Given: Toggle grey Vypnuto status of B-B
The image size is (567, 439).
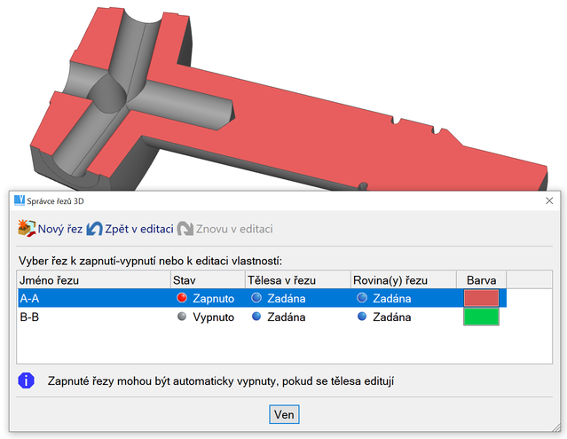Looking at the screenshot, I should [183, 317].
